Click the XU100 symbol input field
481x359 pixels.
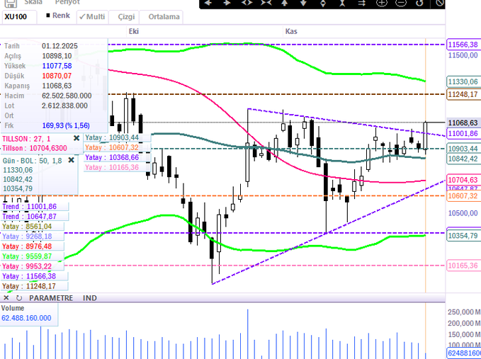[x=19, y=17]
